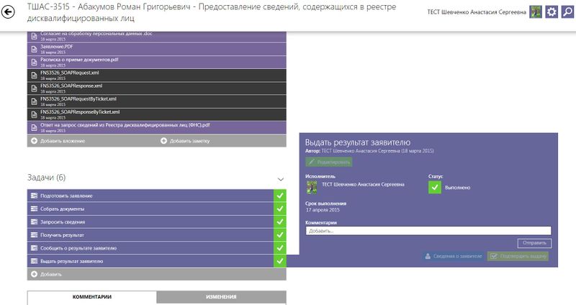Click file icon of FNS3526_SOAPRequest.xml
Viewport: 576px width, 305px height.
pos(34,76)
